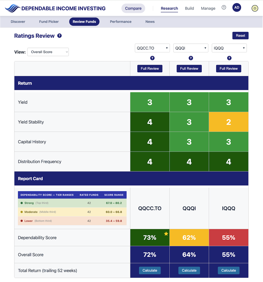Viewport: 263px width, 282px height.
Task: Click the Reset button
Action: pos(240,36)
